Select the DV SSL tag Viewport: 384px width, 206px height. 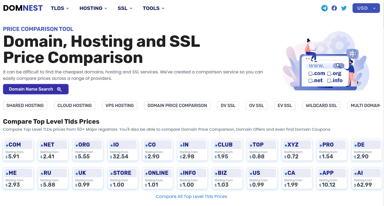coord(228,106)
